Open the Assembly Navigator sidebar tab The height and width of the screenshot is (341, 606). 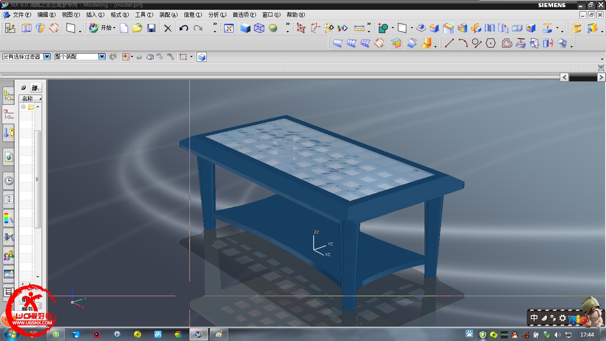(x=8, y=95)
